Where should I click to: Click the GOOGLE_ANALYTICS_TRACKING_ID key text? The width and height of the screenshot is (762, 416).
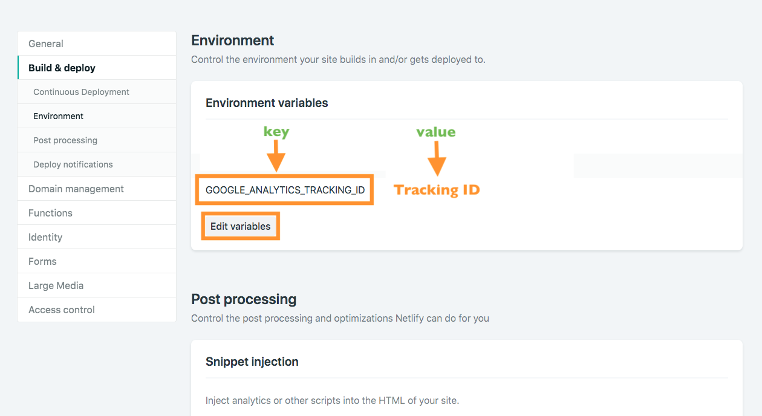pyautogui.click(x=285, y=190)
